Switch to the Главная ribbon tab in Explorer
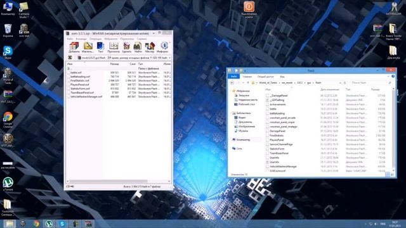 (247, 77)
